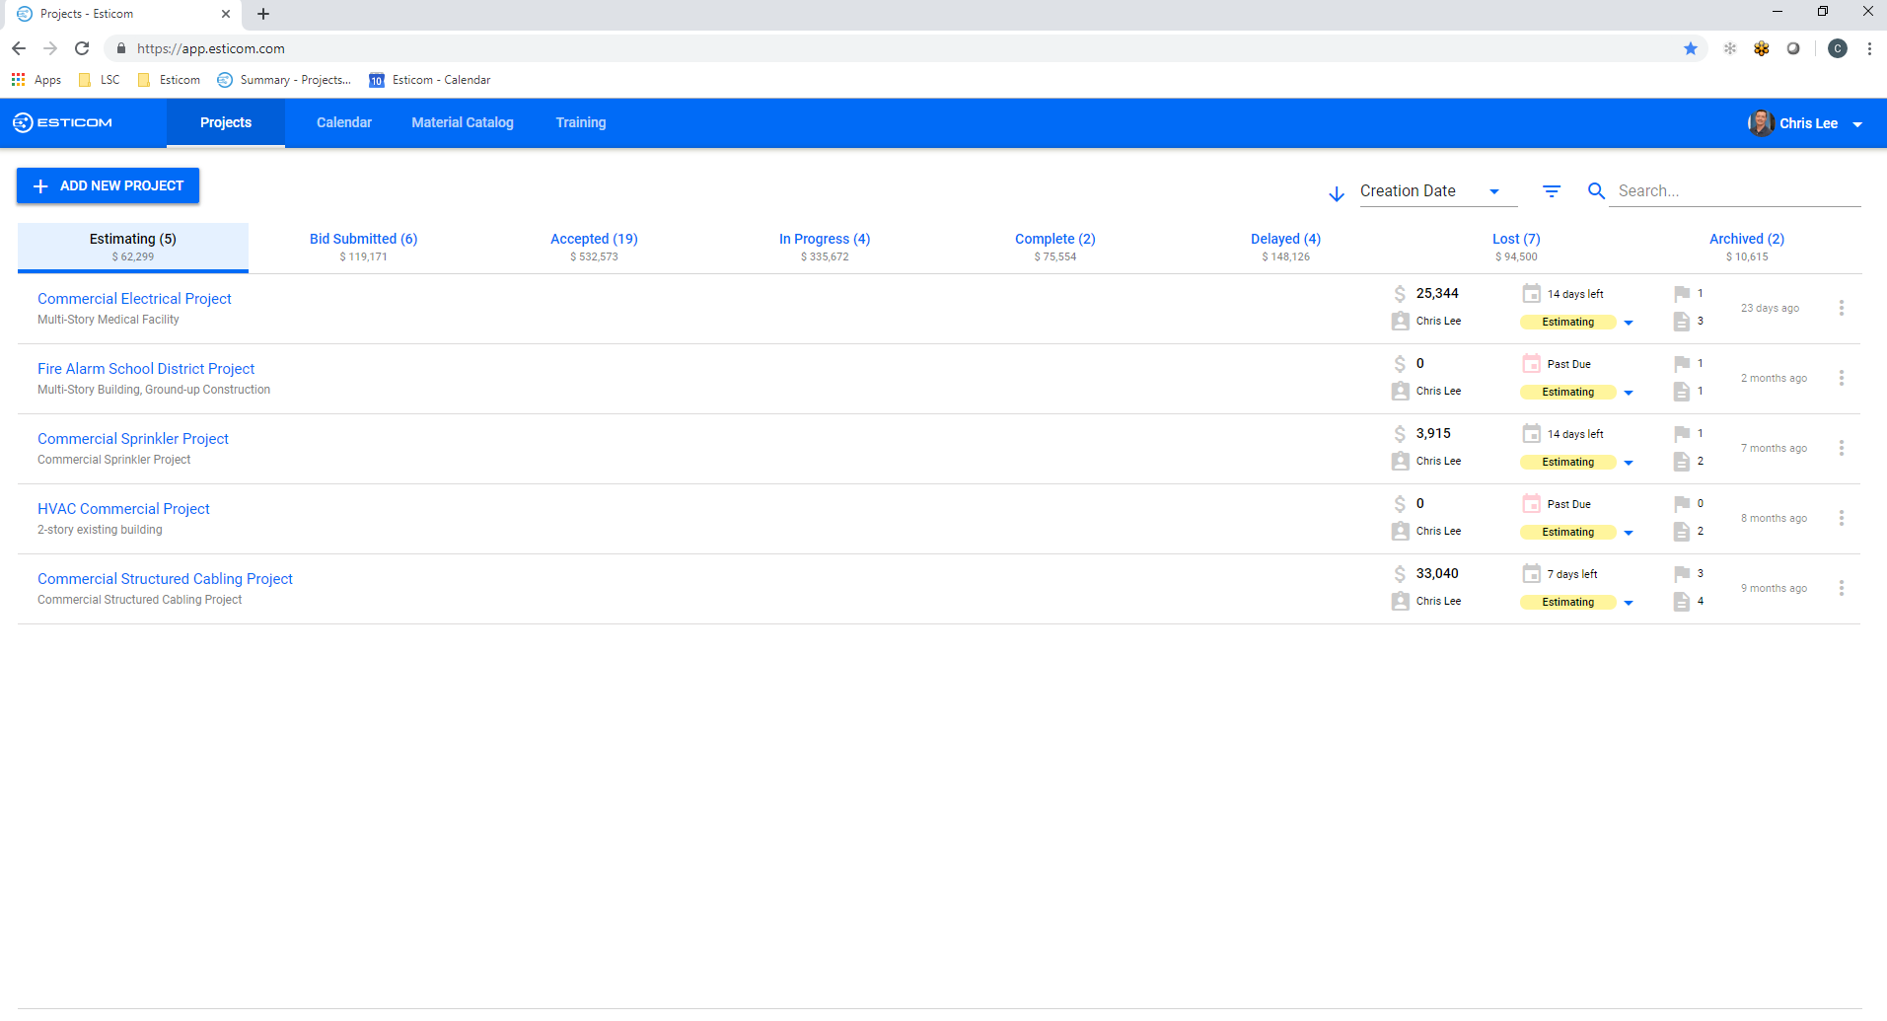The image size is (1887, 1021).
Task: Click the flag icon on Fire Alarm School District
Action: click(1682, 364)
